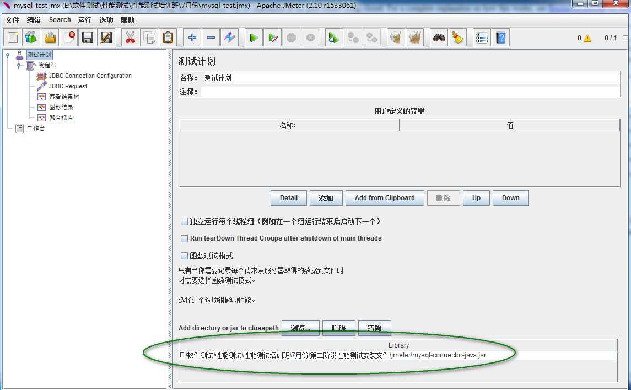Screen dimensions: 631x390
Task: Open the 运行 menu
Action: click(84, 20)
